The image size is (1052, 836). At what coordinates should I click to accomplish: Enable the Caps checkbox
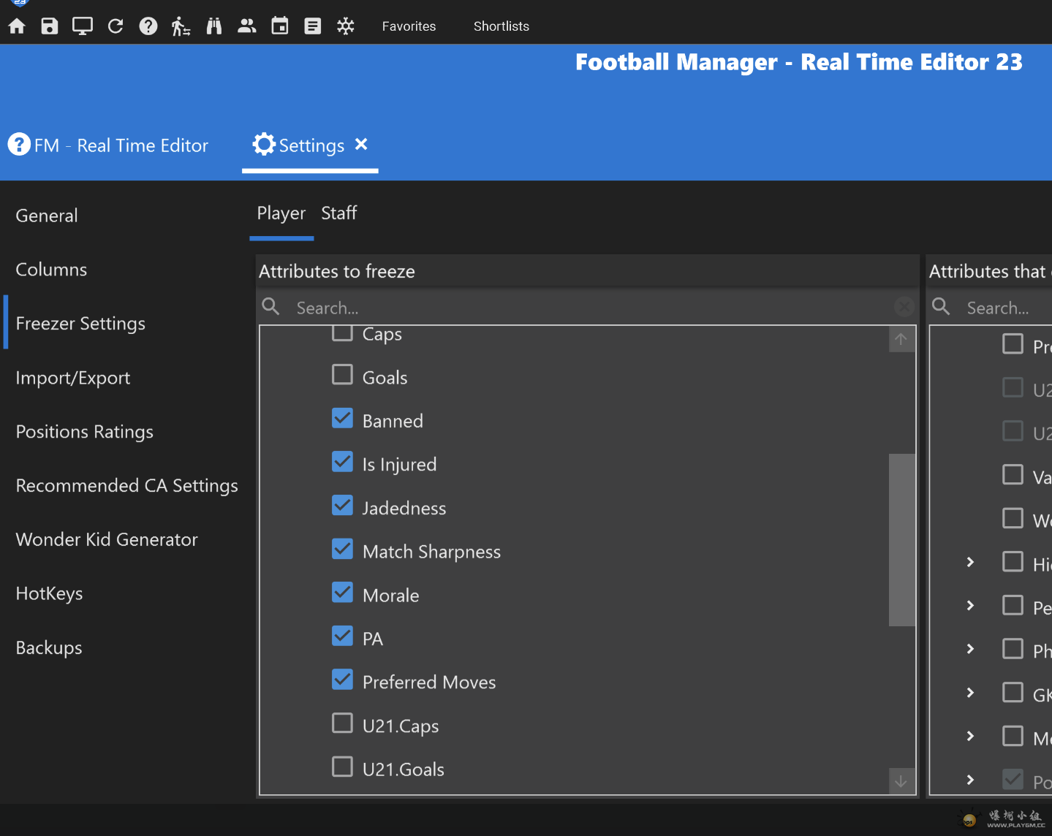[342, 332]
